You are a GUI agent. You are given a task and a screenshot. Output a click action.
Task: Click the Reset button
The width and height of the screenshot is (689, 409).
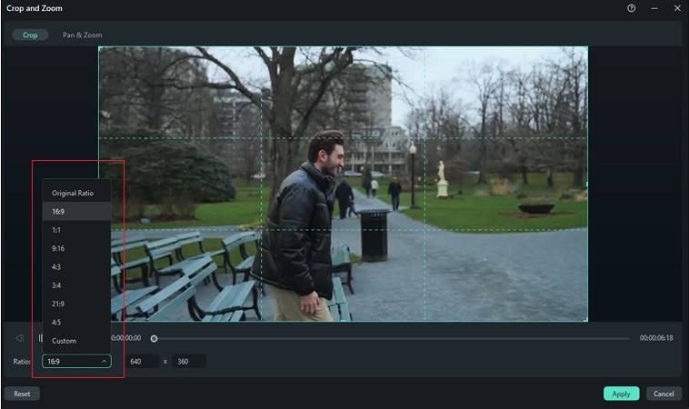coord(22,394)
